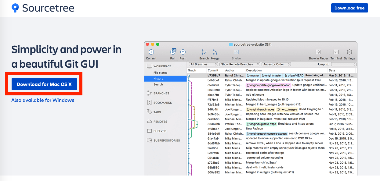Open the Terminal toolbar icon
380x181 pixels.
pyautogui.click(x=336, y=52)
